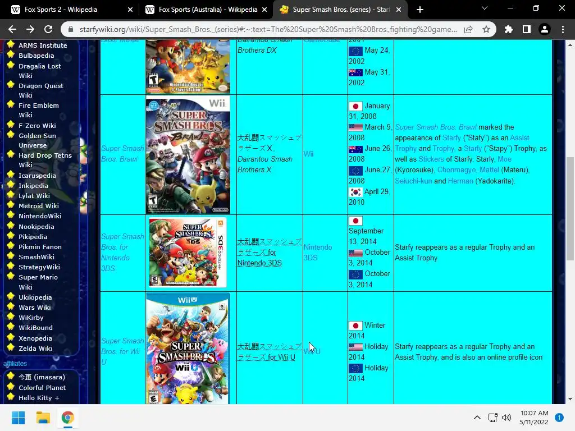Open Lylat Wiki link

pos(34,196)
